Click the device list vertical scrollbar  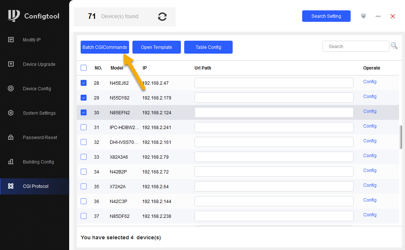(401, 137)
